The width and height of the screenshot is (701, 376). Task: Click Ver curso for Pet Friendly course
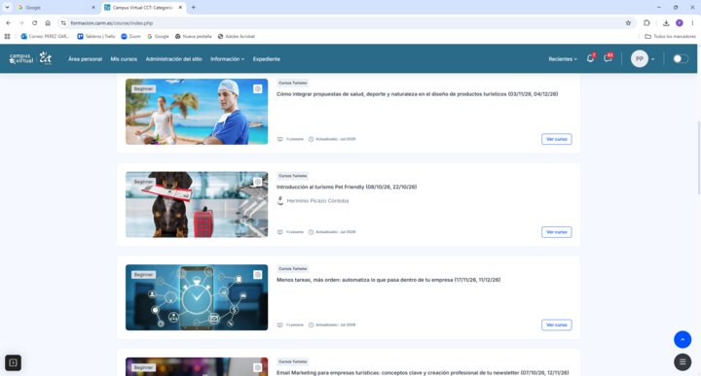point(557,232)
